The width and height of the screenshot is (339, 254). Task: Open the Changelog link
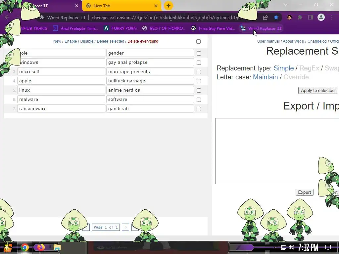317,41
